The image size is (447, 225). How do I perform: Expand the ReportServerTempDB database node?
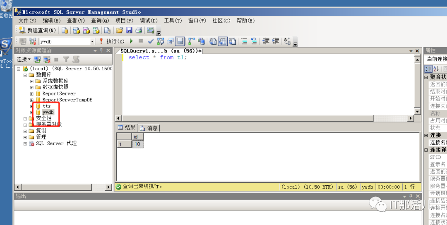(x=31, y=100)
